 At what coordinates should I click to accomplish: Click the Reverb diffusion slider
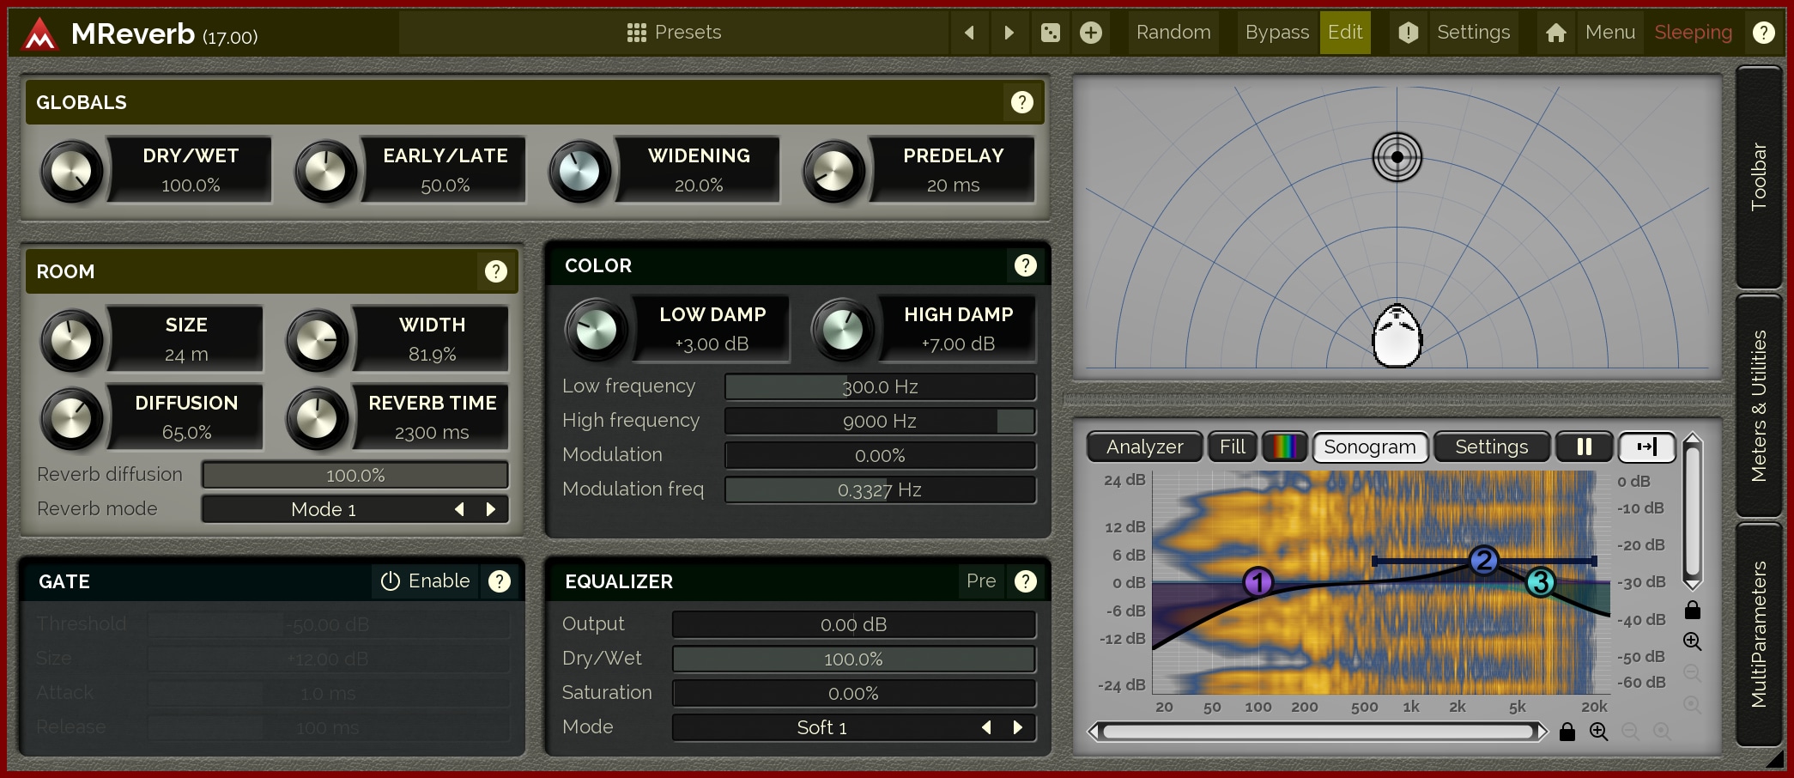pos(355,475)
